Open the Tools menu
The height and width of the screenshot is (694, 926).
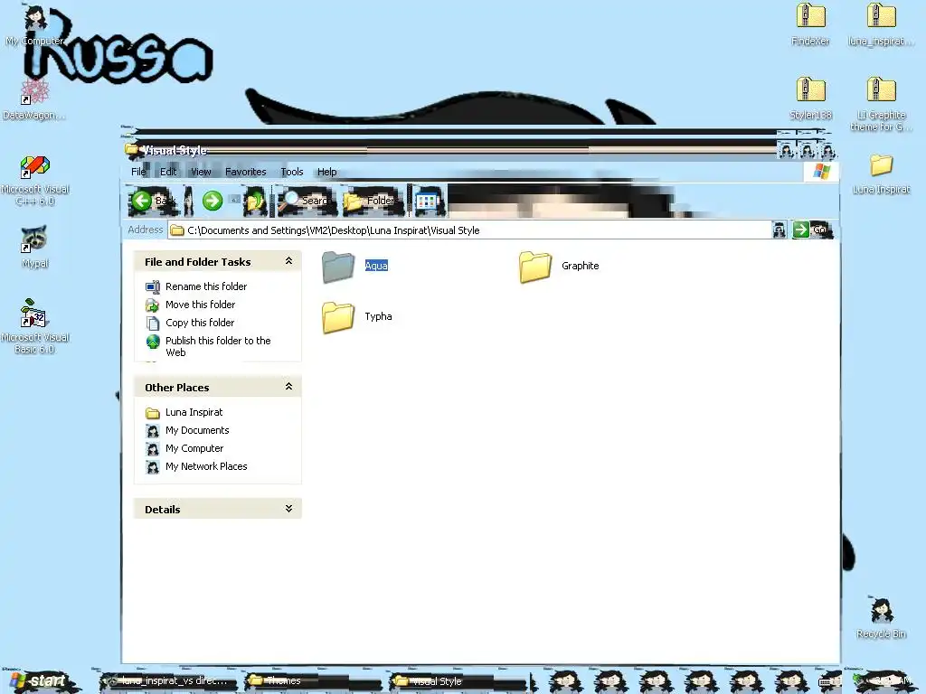(292, 172)
